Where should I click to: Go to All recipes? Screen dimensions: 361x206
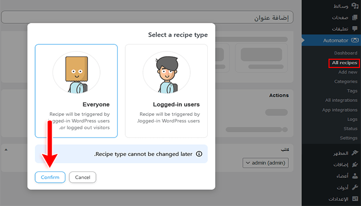point(344,63)
